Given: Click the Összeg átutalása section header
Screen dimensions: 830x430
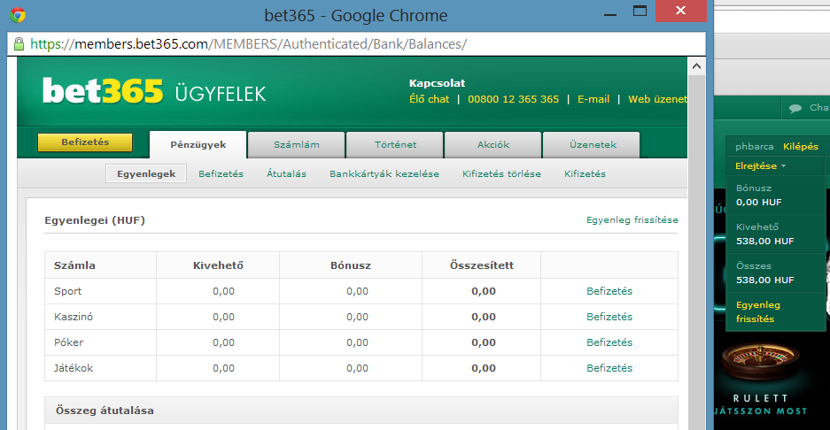Looking at the screenshot, I should [105, 411].
